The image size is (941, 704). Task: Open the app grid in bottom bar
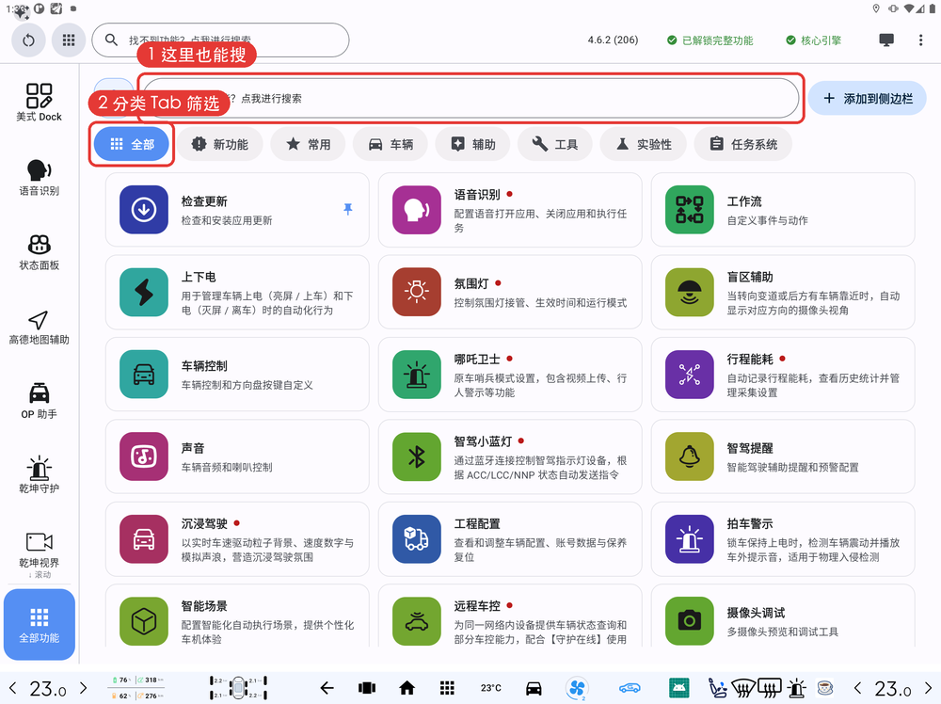(447, 688)
